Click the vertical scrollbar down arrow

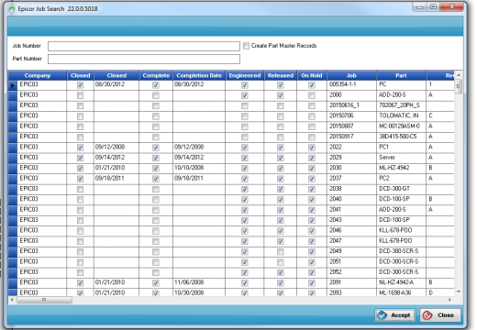[459, 291]
